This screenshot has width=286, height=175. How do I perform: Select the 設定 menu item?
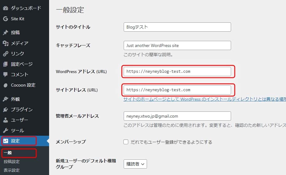pos(25,141)
